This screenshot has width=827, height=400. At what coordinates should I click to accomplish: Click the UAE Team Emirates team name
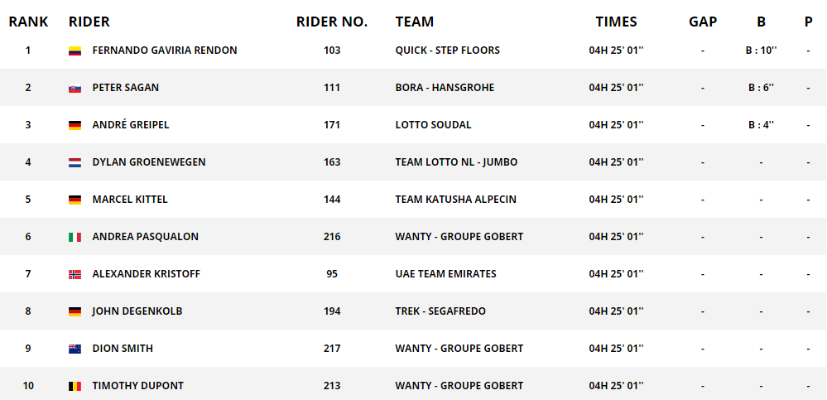(x=445, y=274)
